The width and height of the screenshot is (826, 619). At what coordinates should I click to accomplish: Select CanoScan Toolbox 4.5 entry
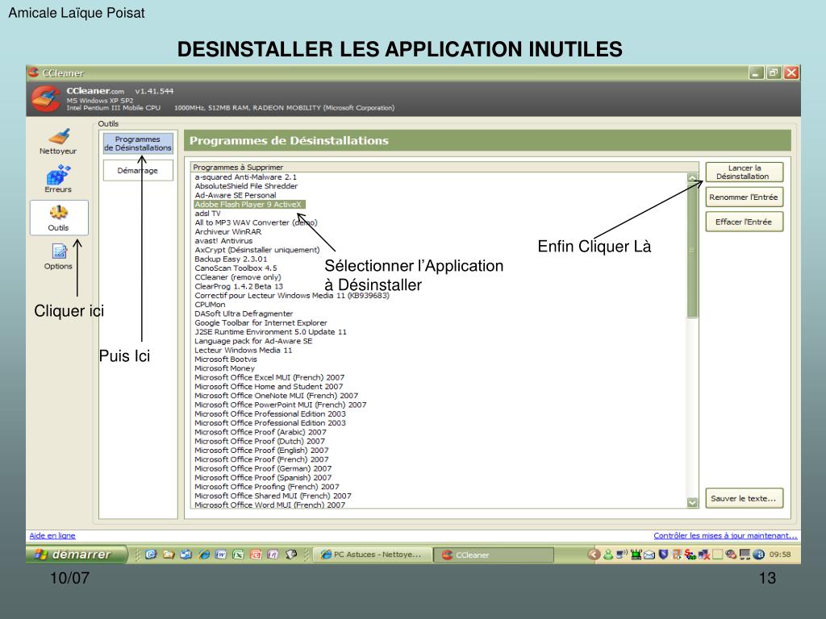pos(236,268)
